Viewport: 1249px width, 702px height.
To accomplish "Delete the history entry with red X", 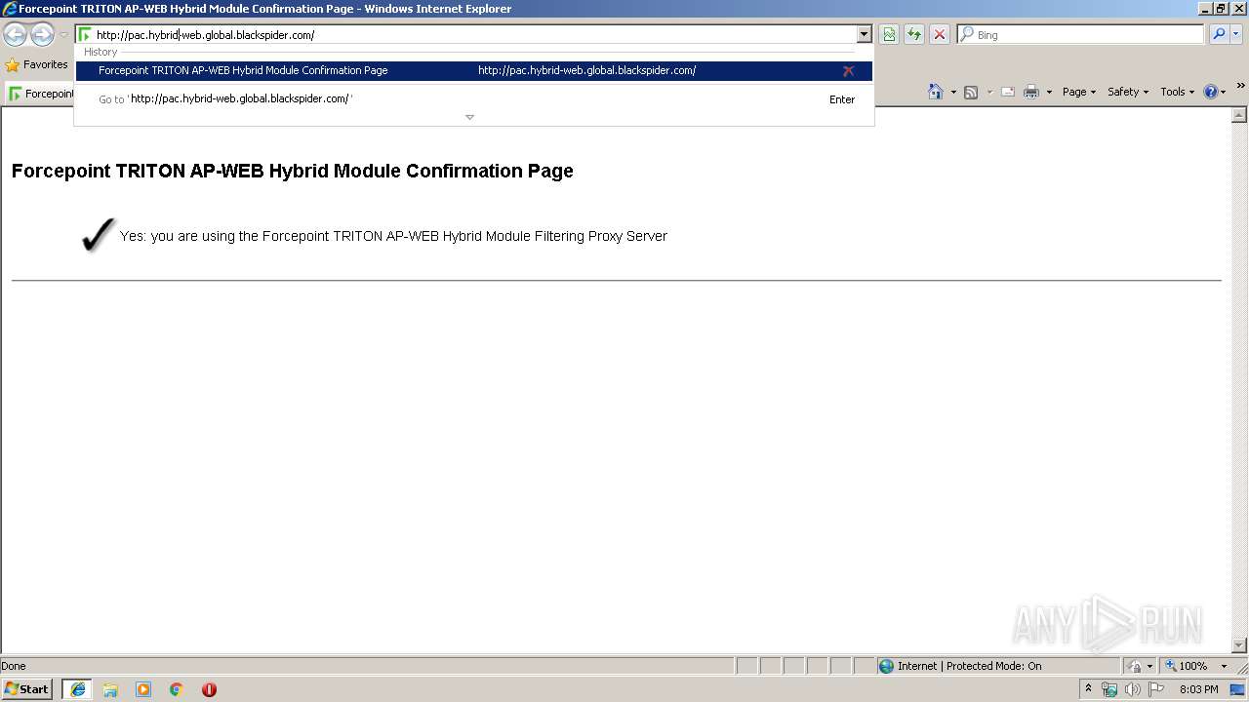I will [848, 70].
